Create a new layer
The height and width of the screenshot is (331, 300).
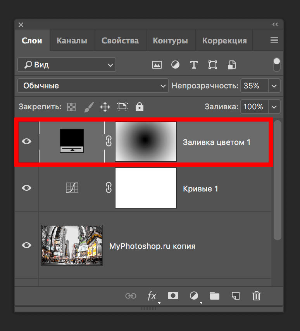click(235, 296)
